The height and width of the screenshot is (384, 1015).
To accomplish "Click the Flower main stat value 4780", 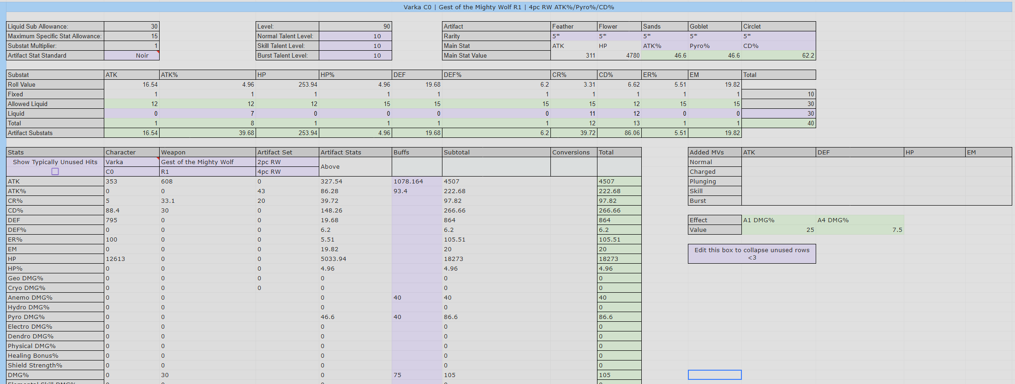I will [620, 55].
